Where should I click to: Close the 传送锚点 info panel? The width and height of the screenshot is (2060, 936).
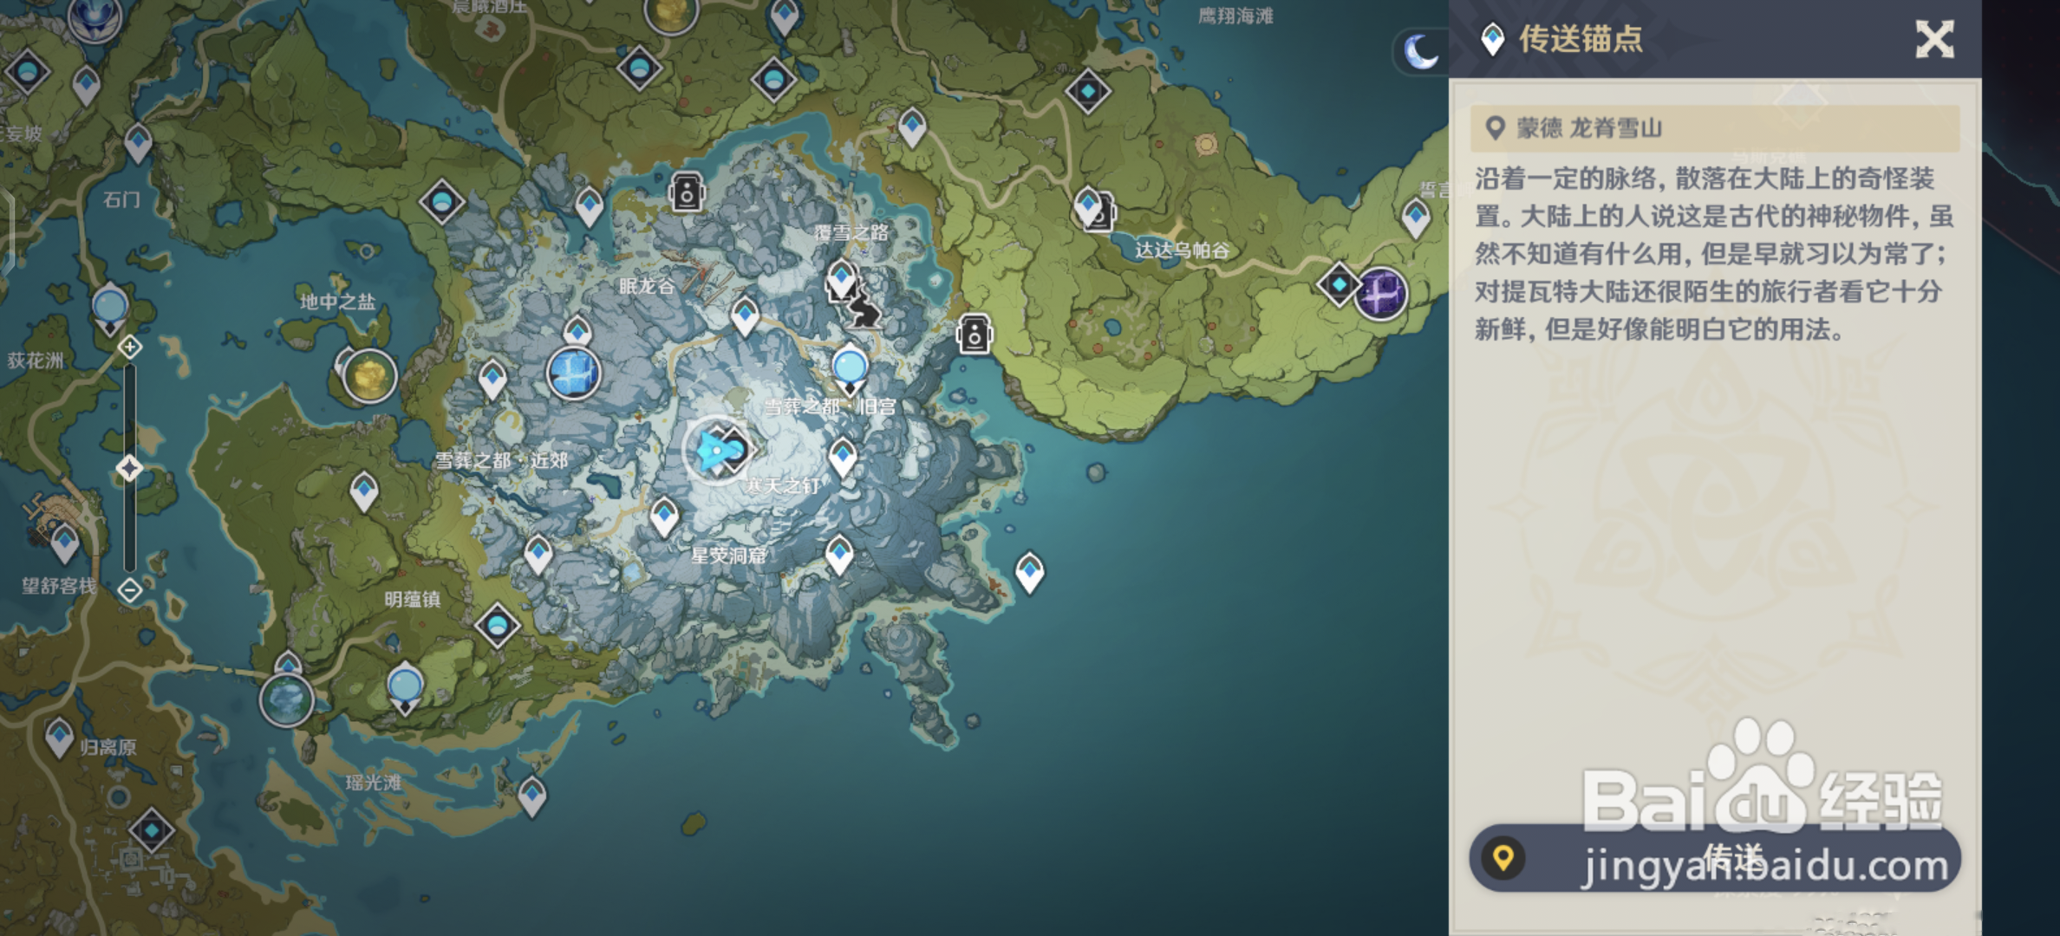[x=1934, y=39]
